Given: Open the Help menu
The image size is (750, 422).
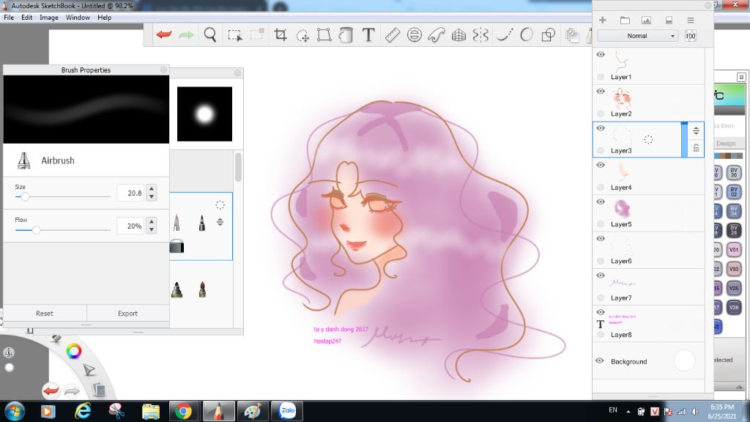Looking at the screenshot, I should coord(104,18).
